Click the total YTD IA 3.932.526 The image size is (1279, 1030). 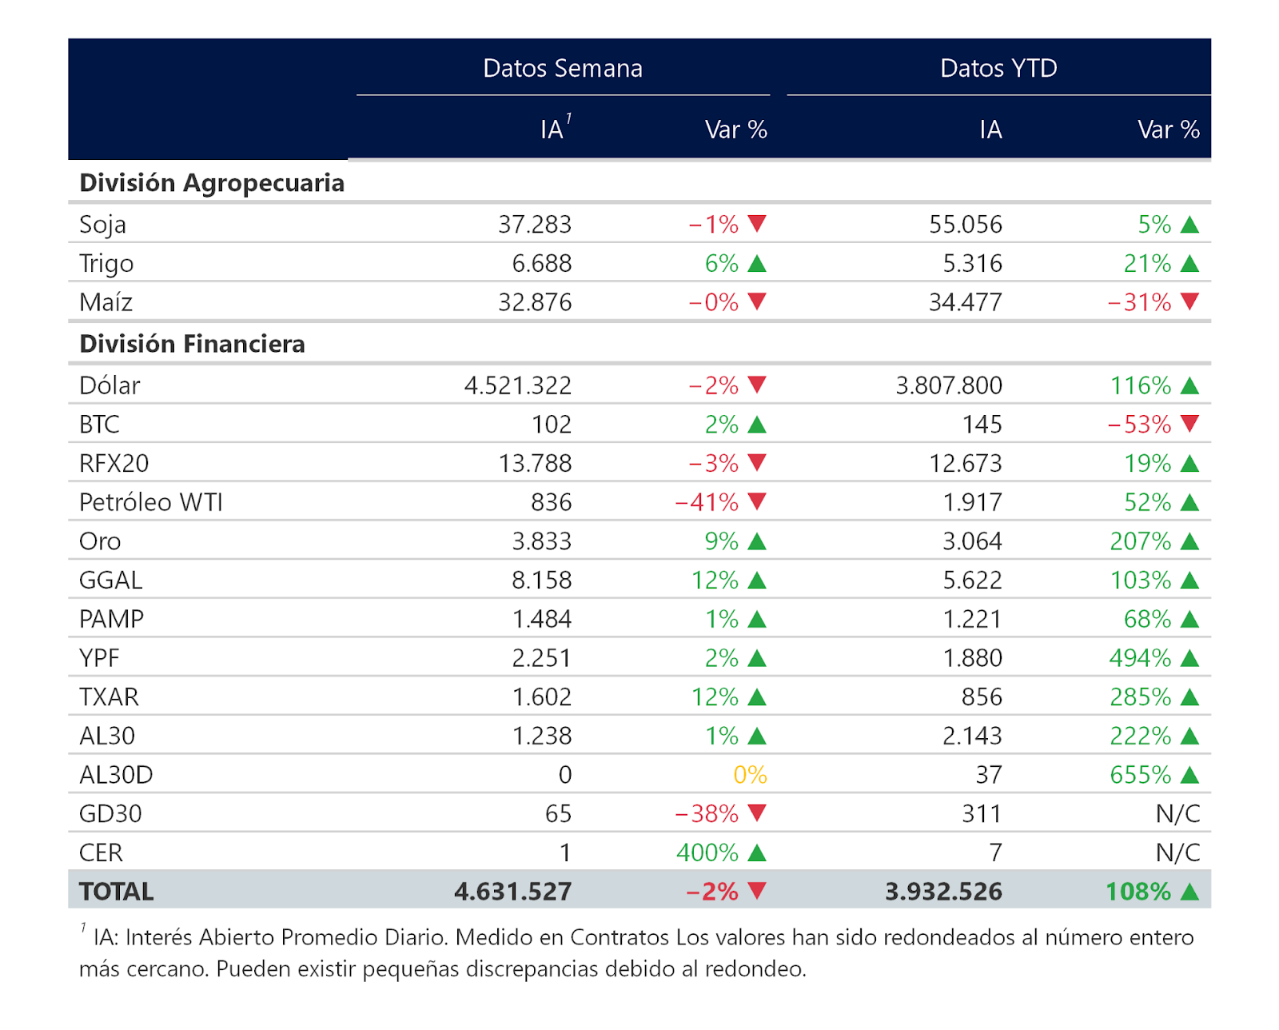[x=943, y=891]
